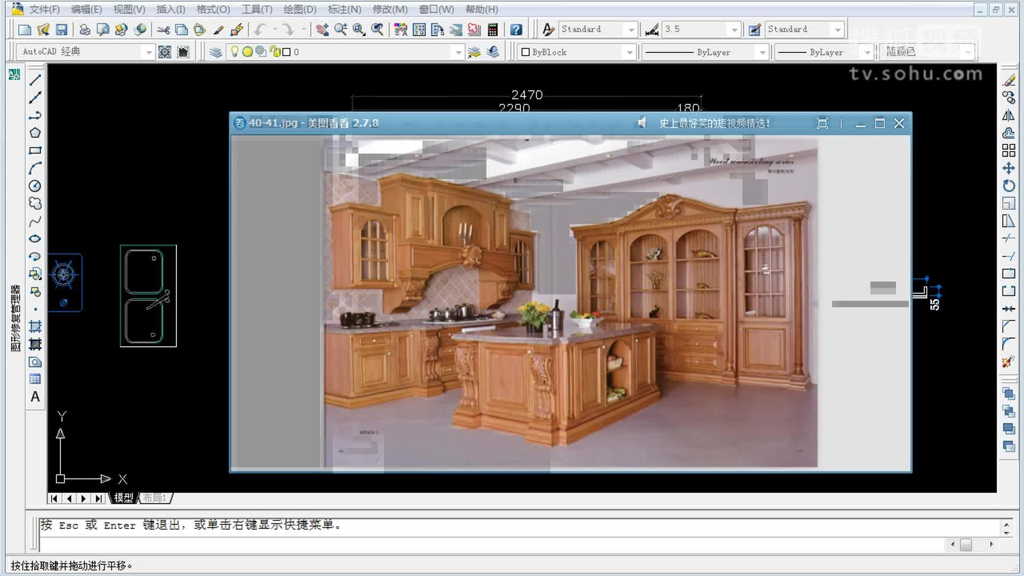Toggle layer 0 on/off lightbulb
The image size is (1024, 576).
234,52
